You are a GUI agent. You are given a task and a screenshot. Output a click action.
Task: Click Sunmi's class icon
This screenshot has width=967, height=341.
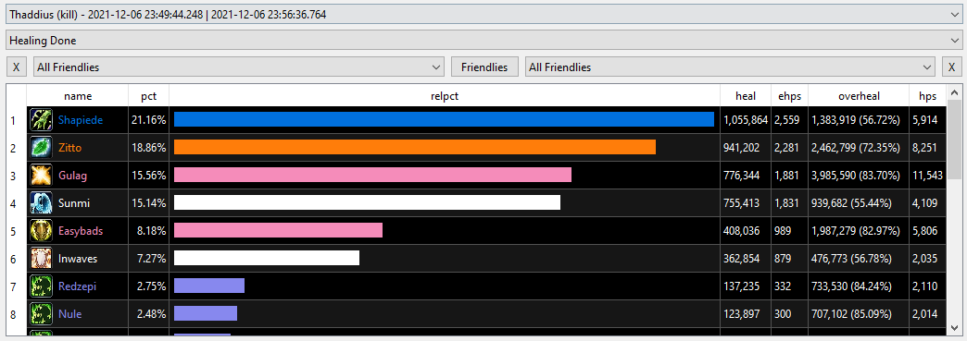41,203
